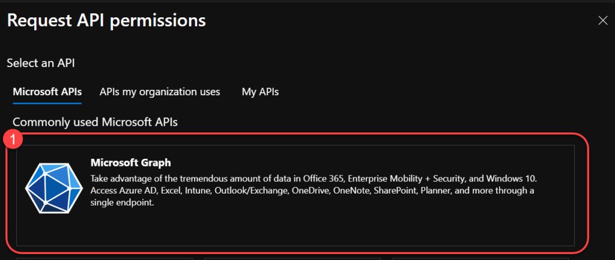Click the partially visible bottom-middle API card
The width and height of the screenshot is (615, 260).
tap(292, 258)
